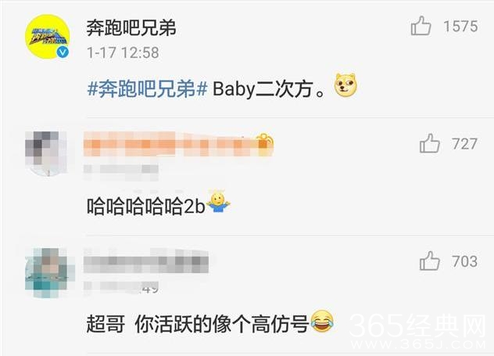Viewport: 494px width, 356px height.
Task: Click the shrug emoji after 哈哈哈哈哈2b
Action: (x=218, y=202)
